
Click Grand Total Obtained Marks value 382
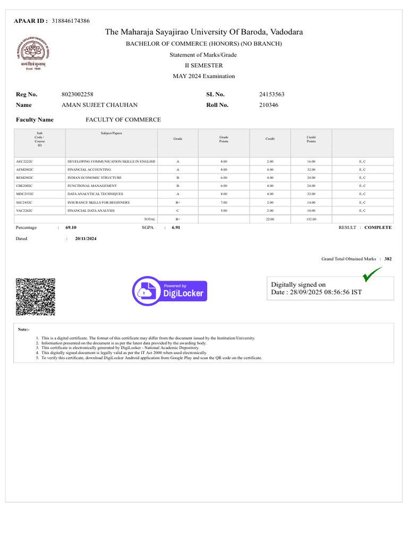coord(388,259)
